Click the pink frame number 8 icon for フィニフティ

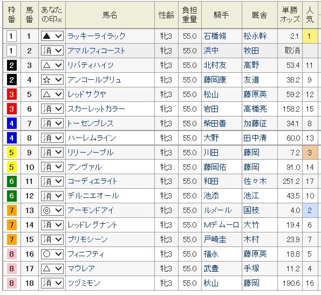pyautogui.click(x=12, y=254)
